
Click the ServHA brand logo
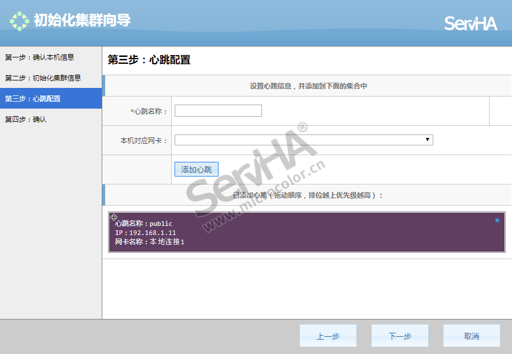coord(470,23)
